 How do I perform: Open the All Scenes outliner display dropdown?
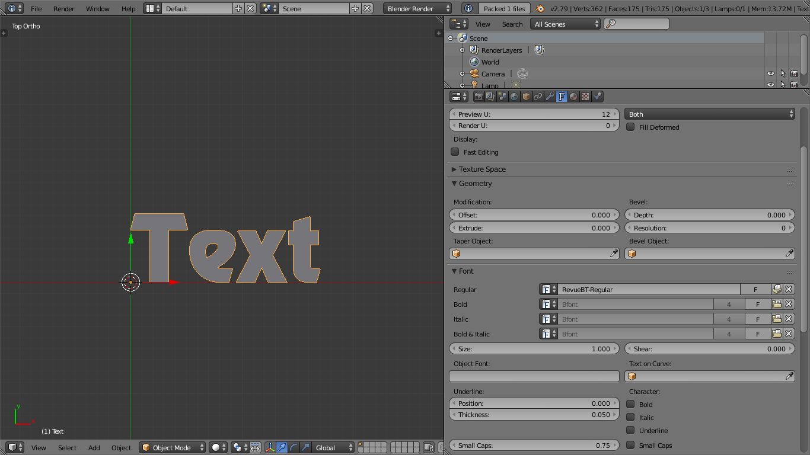pos(566,24)
